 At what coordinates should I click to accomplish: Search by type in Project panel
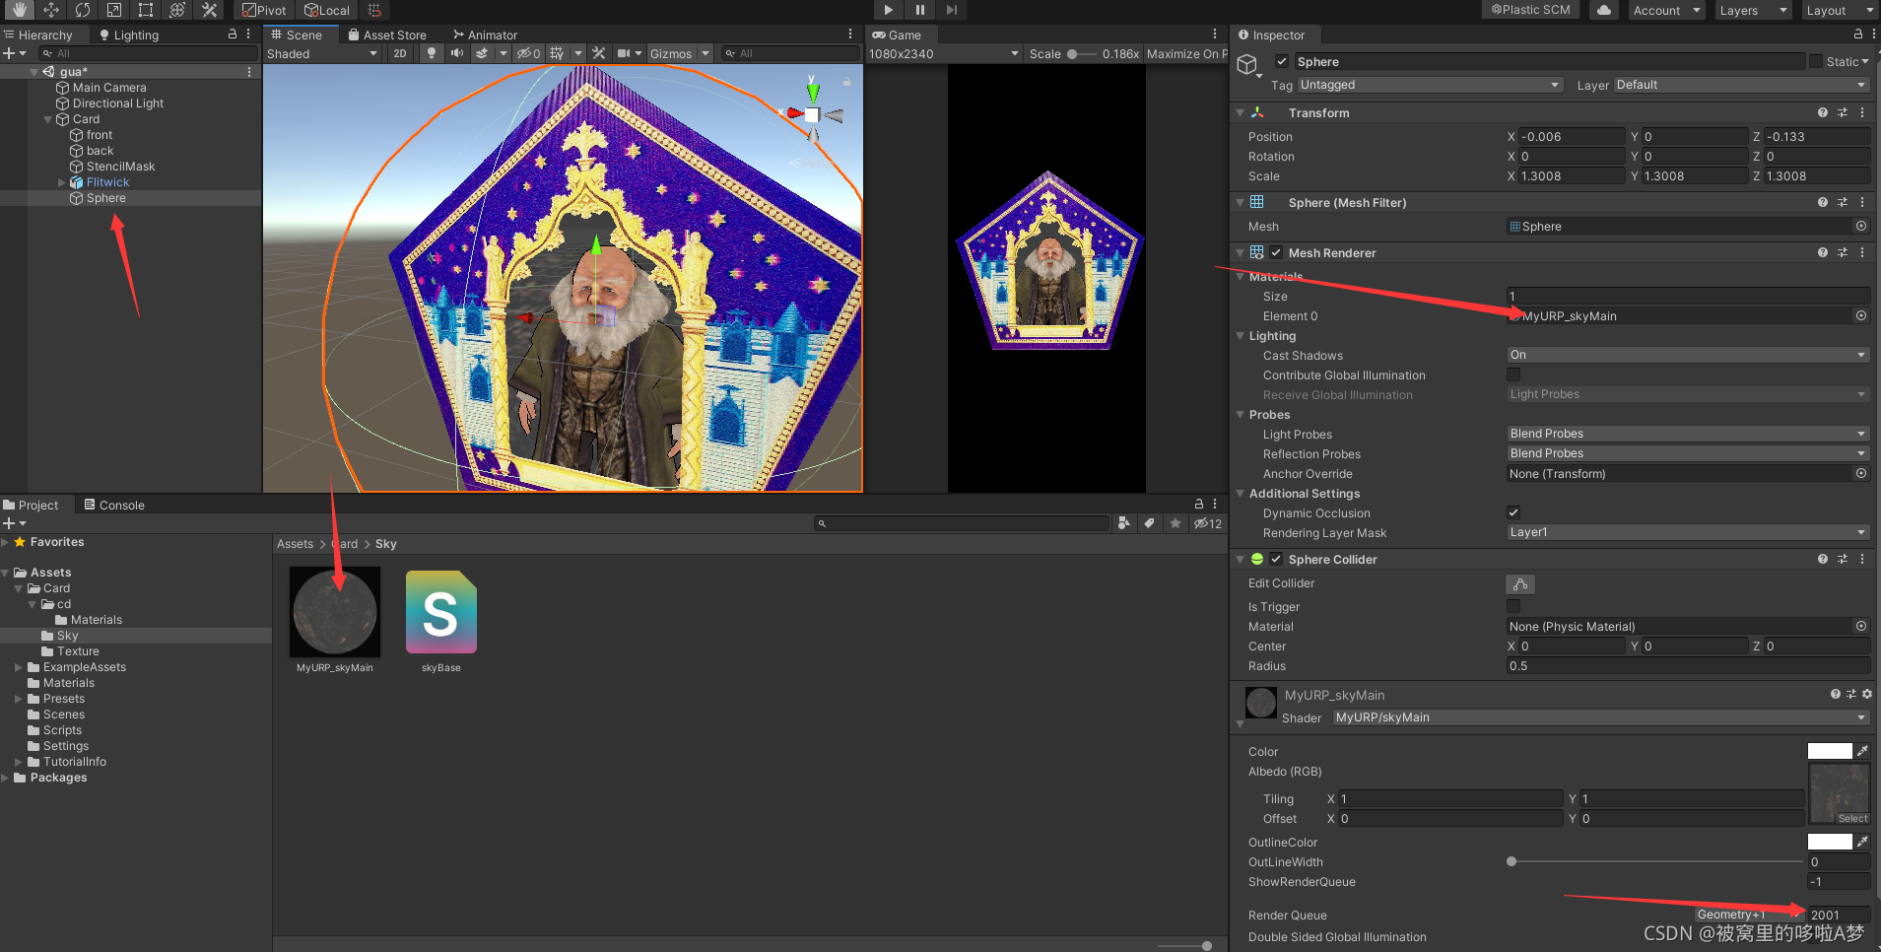[1124, 523]
